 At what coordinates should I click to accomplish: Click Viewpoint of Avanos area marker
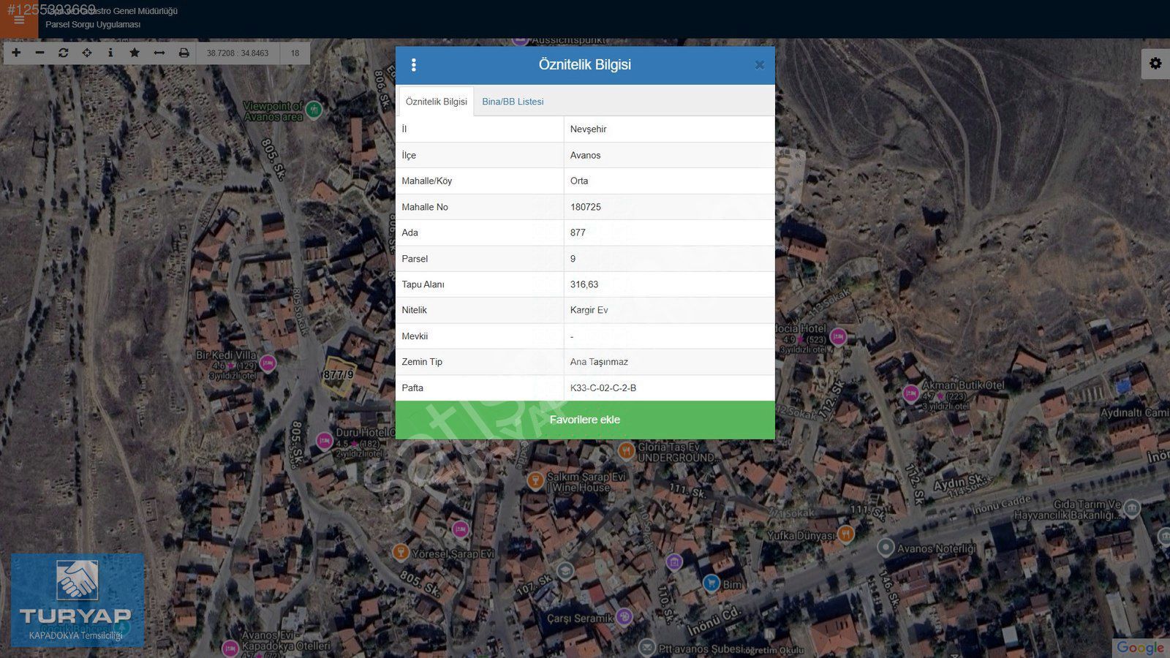click(x=314, y=110)
